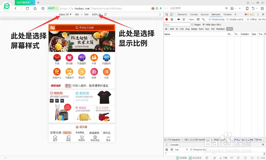Image resolution: width=266 pixels, height=160 pixels.
Task: Click the browser back arrow
Action: 16,8
